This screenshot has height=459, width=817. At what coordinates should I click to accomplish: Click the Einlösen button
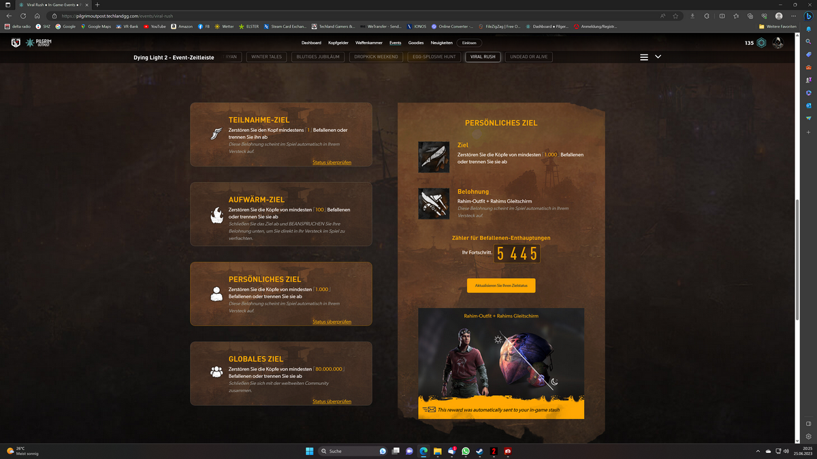tap(469, 43)
